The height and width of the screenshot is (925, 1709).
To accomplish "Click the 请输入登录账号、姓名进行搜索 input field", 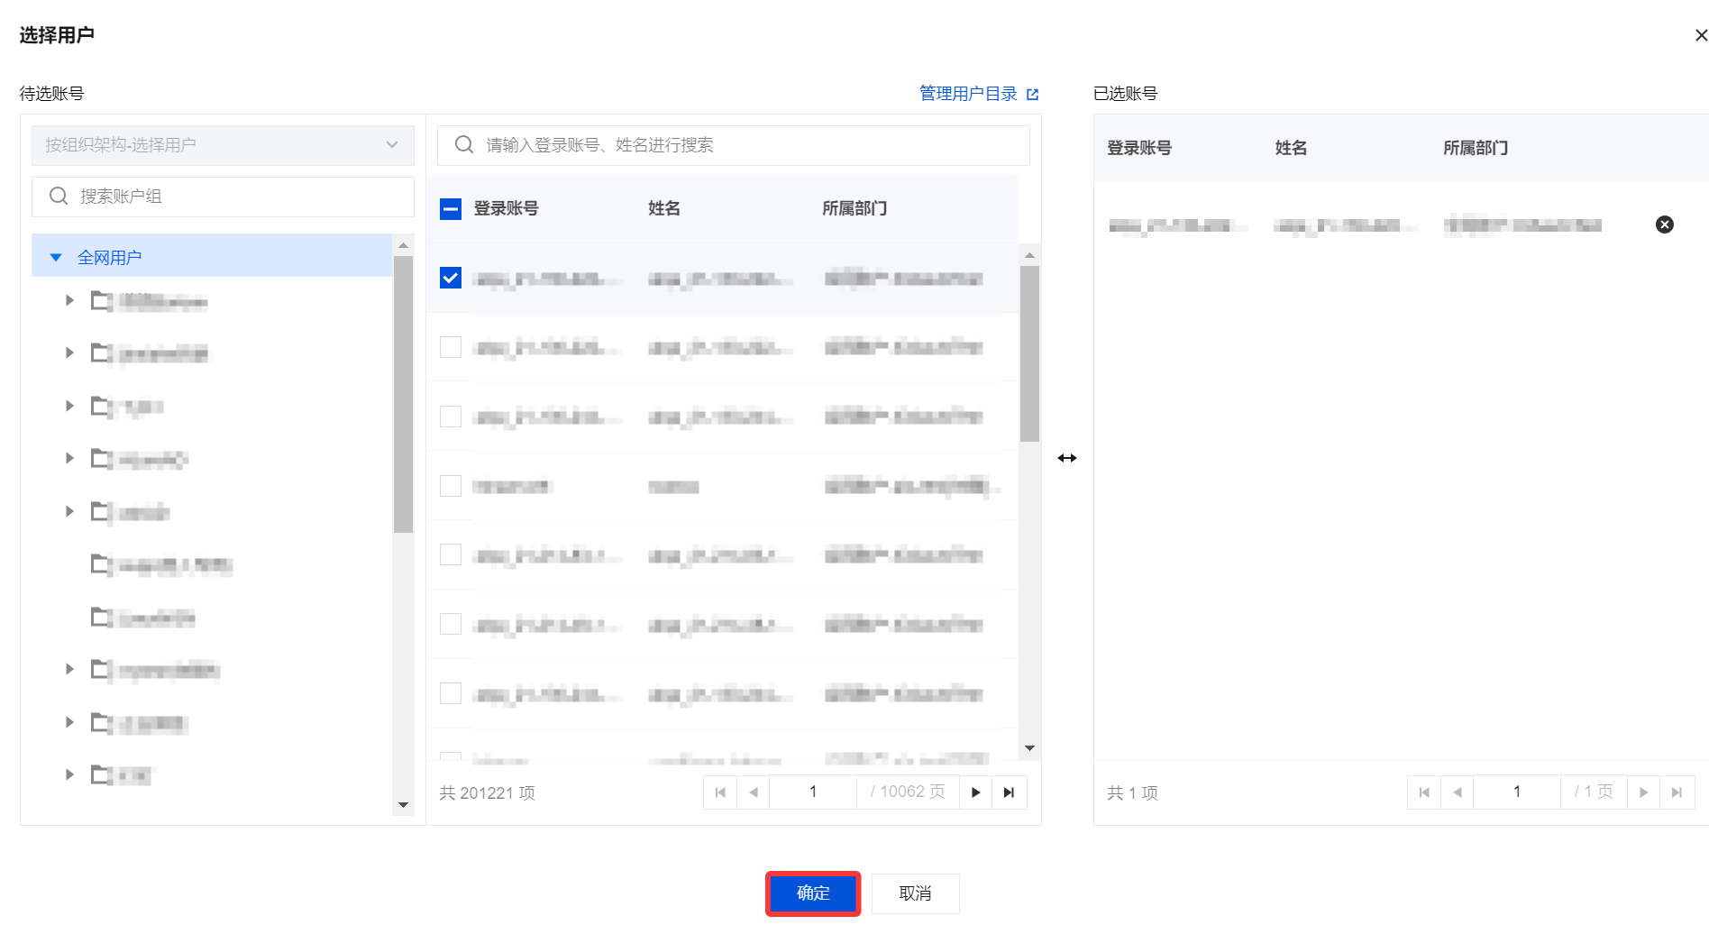I will point(734,145).
